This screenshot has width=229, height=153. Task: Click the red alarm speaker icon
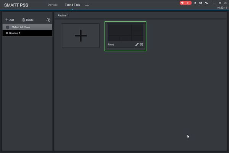coord(182,3)
